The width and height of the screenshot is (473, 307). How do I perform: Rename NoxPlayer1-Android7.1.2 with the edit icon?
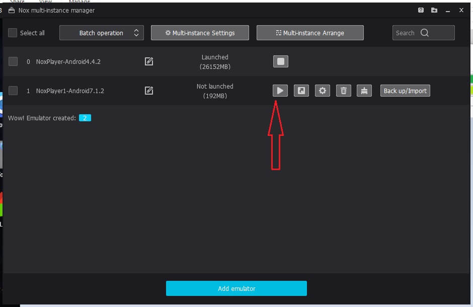(x=149, y=91)
